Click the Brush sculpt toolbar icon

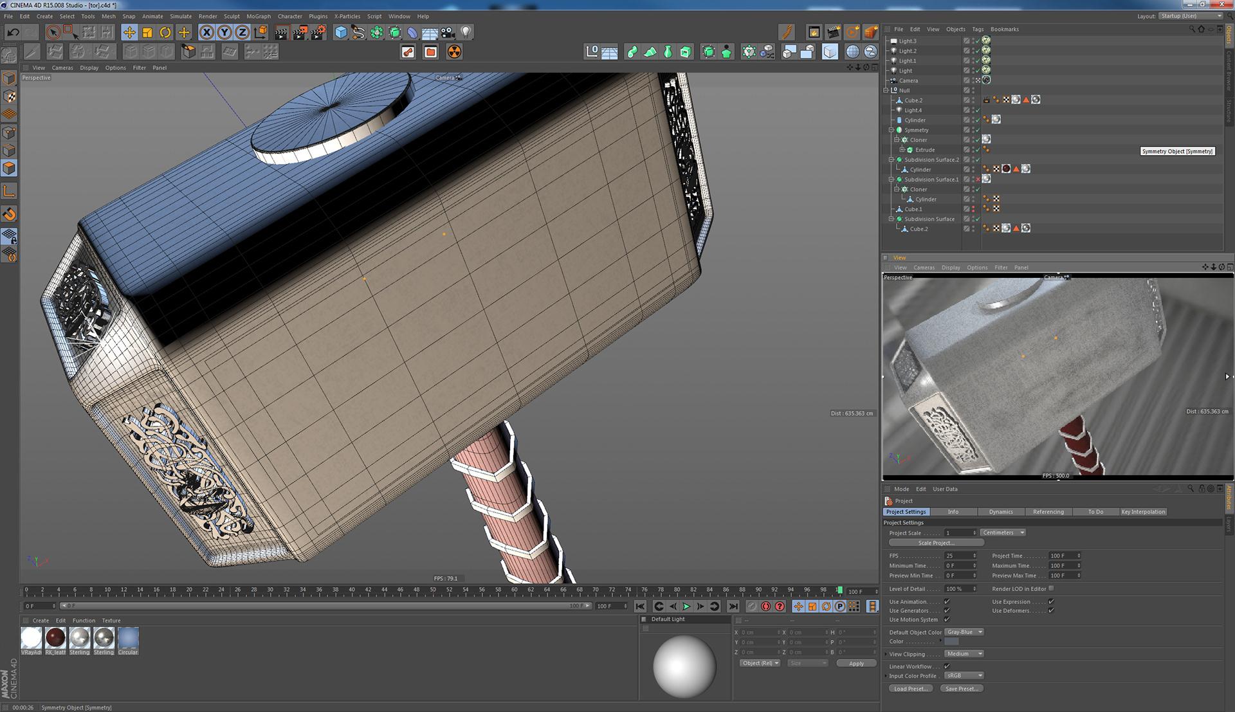(x=786, y=32)
